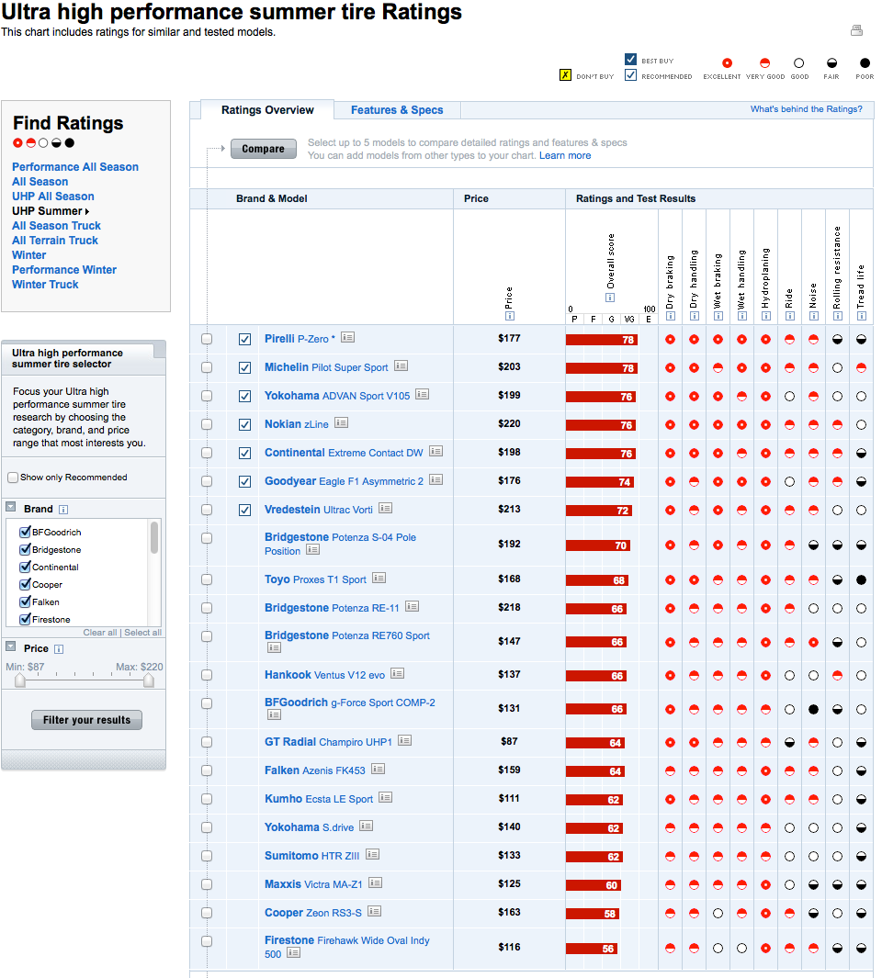Open All Terrain Truck ratings

55,241
